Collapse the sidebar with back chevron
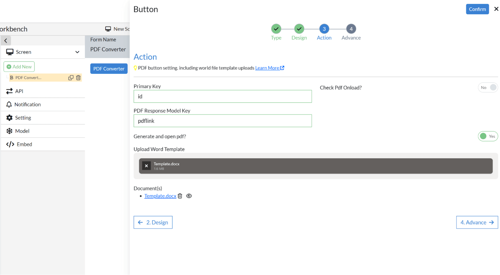This screenshot has width=500, height=275. (6, 41)
